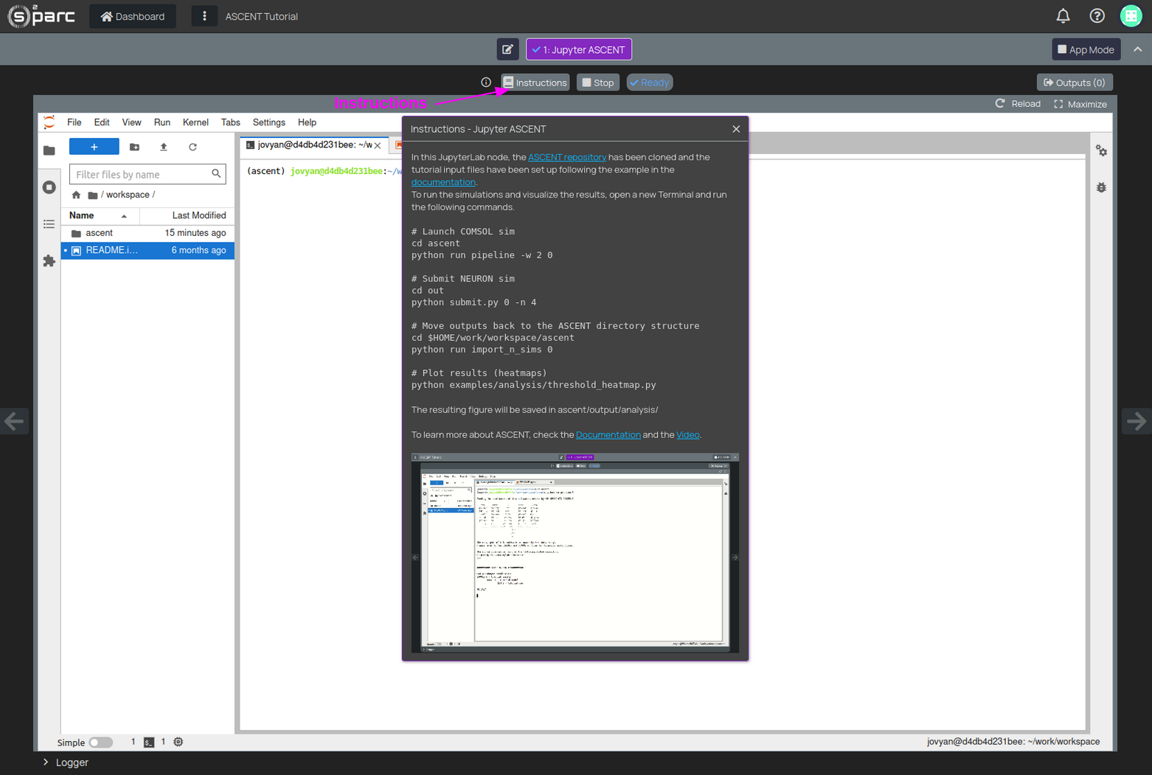Open the JupyterLab File menu
Viewport: 1152px width, 775px height.
click(x=74, y=122)
